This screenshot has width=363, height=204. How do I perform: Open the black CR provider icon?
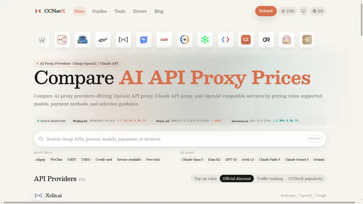tap(266, 40)
